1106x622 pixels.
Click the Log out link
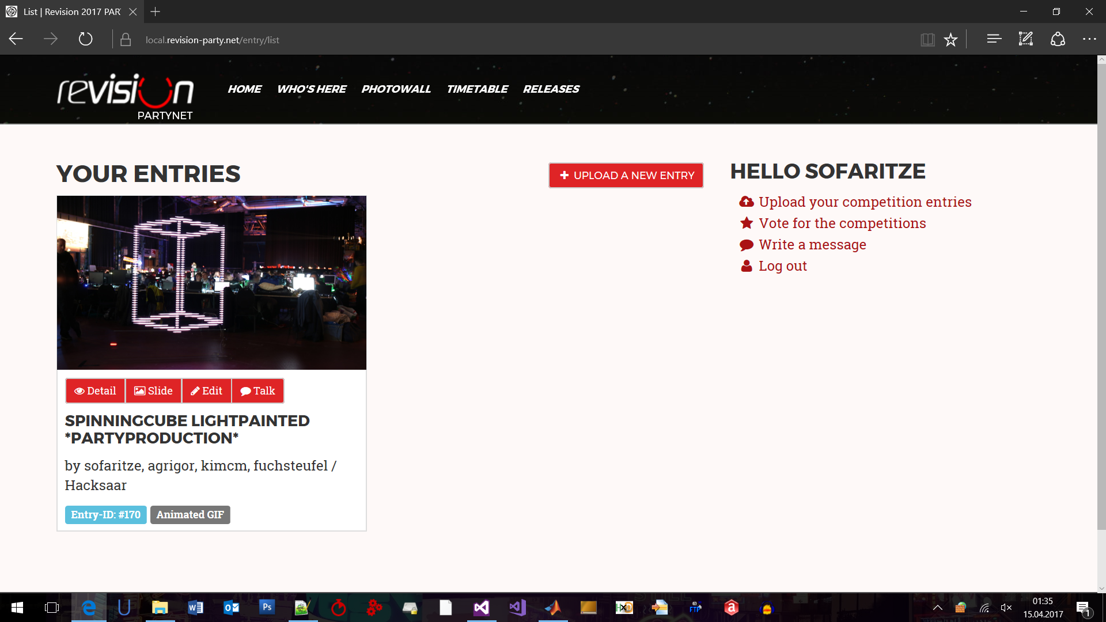pyautogui.click(x=782, y=266)
